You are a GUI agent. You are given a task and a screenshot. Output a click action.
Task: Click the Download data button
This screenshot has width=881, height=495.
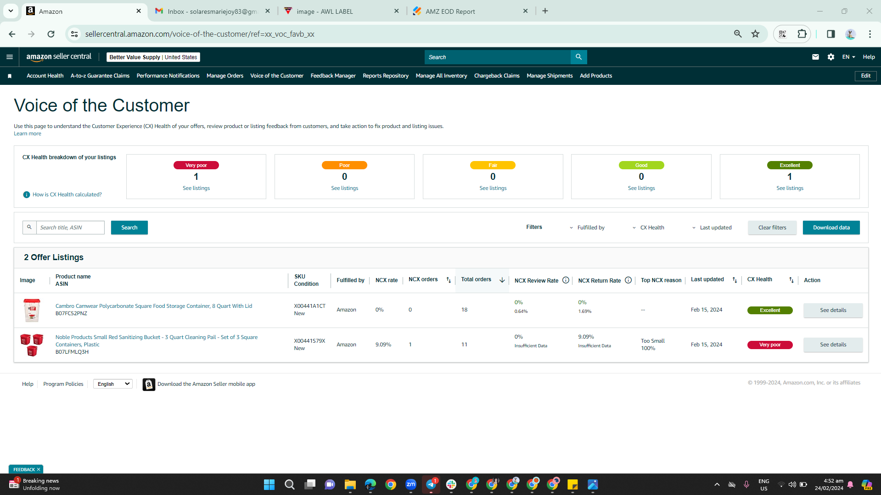[831, 228]
